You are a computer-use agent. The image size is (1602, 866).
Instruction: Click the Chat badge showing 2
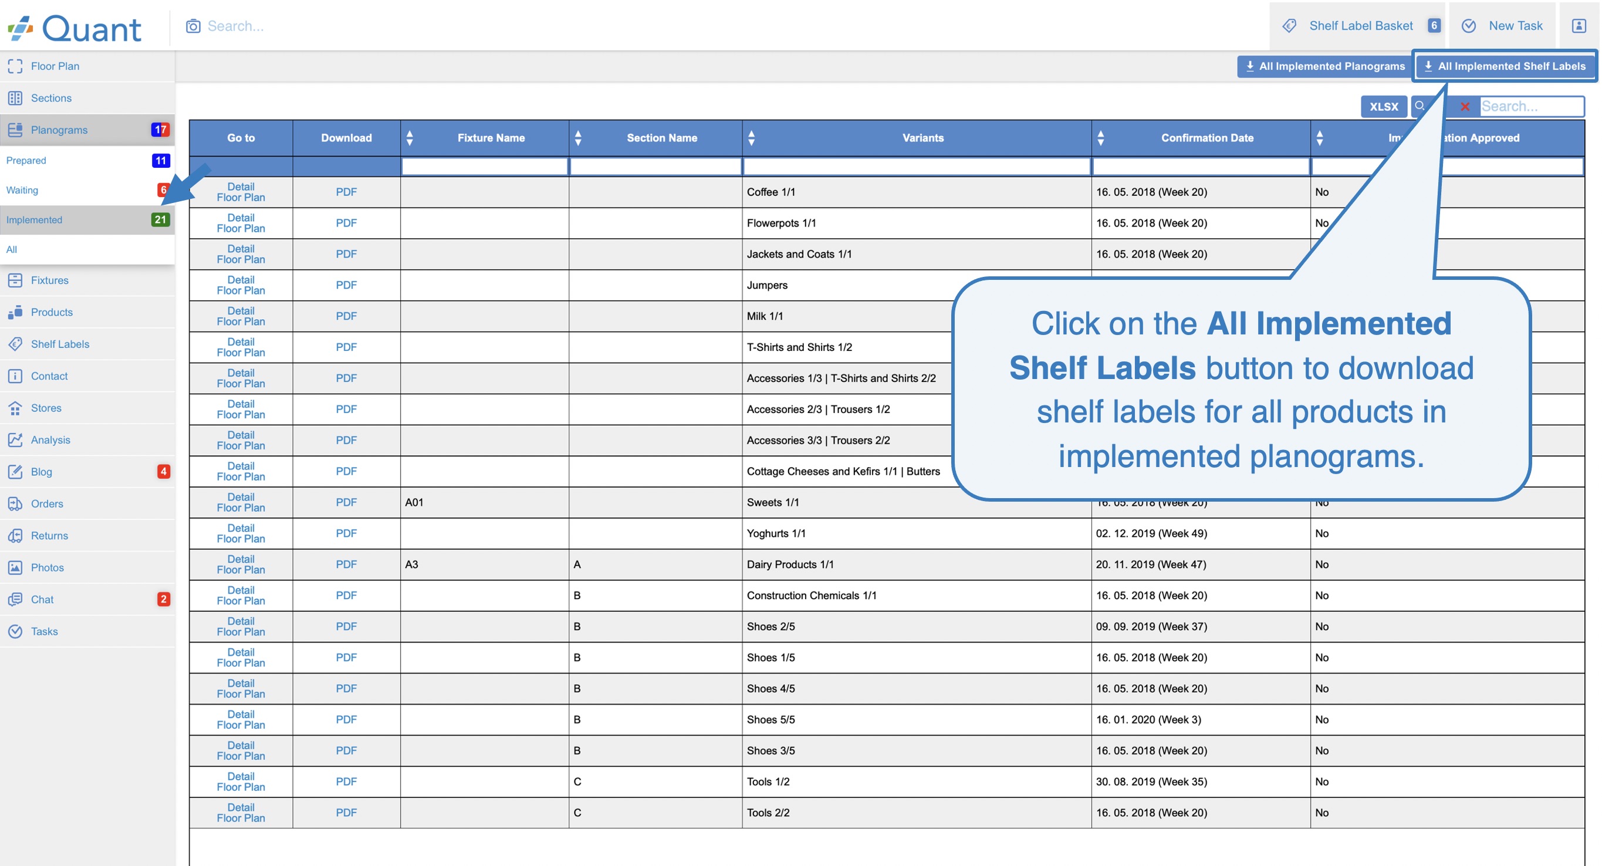point(164,598)
